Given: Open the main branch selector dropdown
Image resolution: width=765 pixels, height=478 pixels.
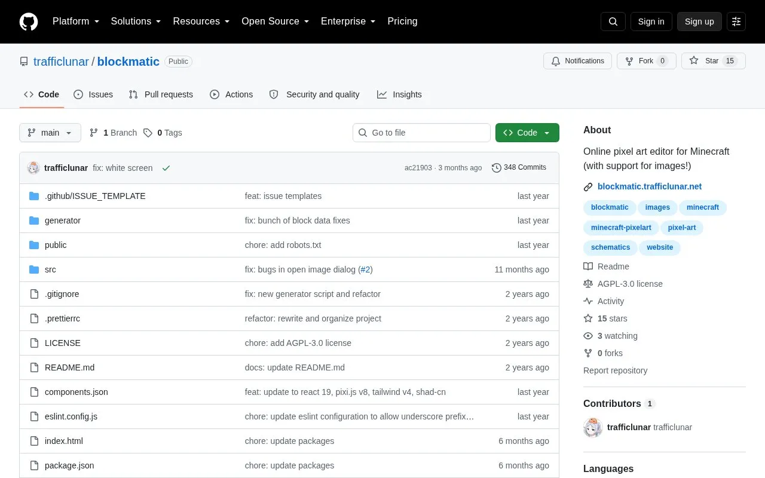Looking at the screenshot, I should point(50,133).
